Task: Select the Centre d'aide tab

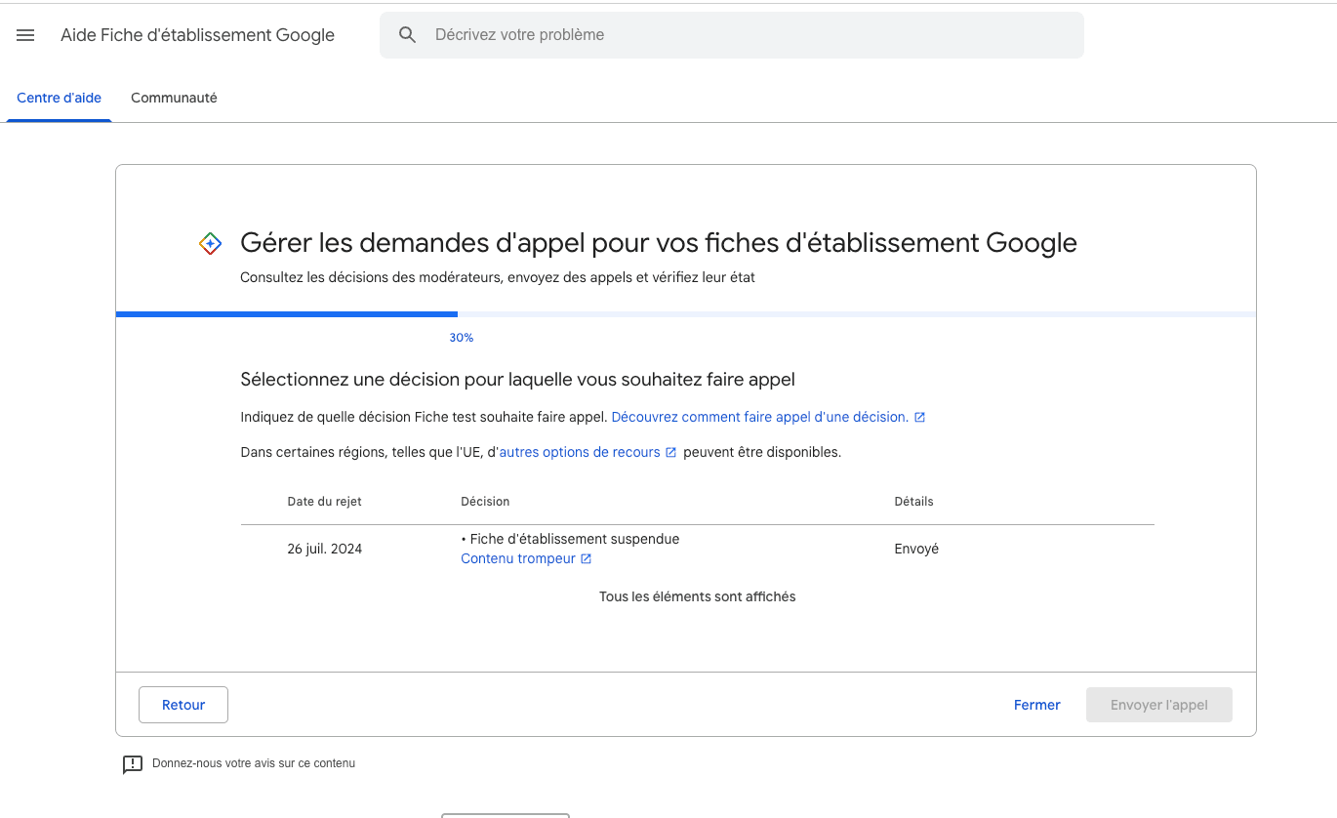Action: click(x=60, y=99)
